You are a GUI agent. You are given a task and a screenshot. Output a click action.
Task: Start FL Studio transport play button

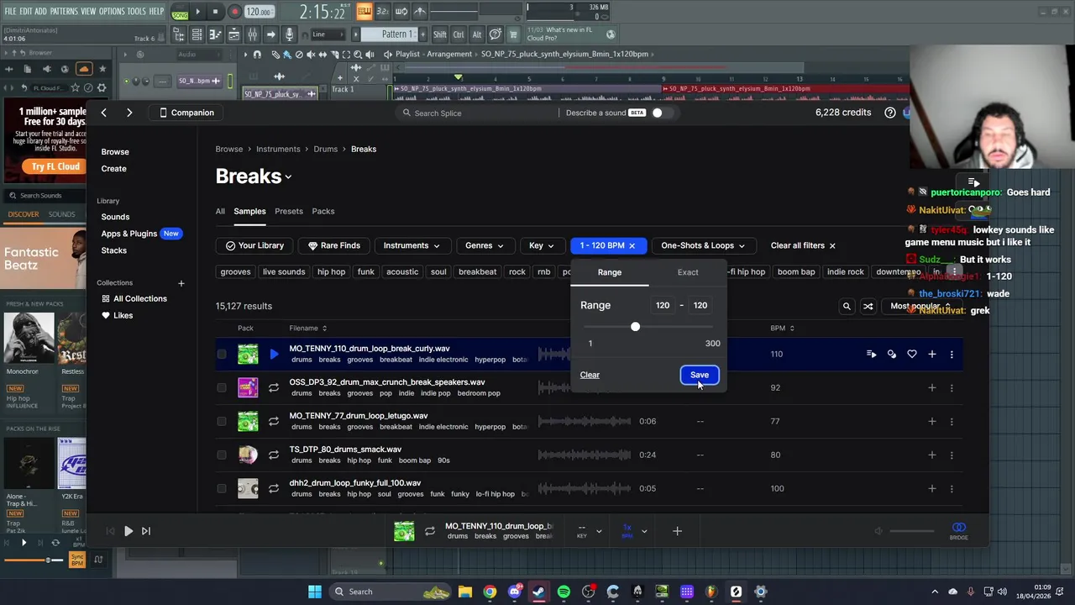pyautogui.click(x=198, y=12)
